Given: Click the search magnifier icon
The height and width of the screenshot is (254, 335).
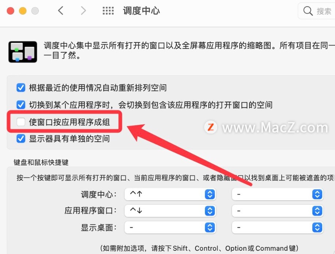Looking at the screenshot, I should tap(308, 11).
